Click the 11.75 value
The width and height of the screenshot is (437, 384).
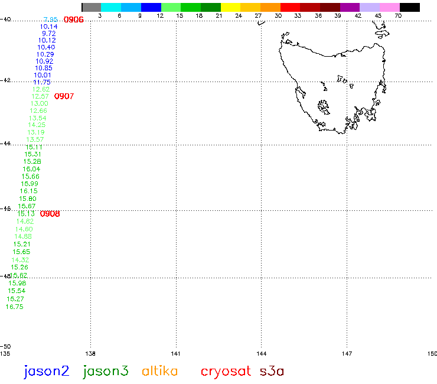pos(42,82)
